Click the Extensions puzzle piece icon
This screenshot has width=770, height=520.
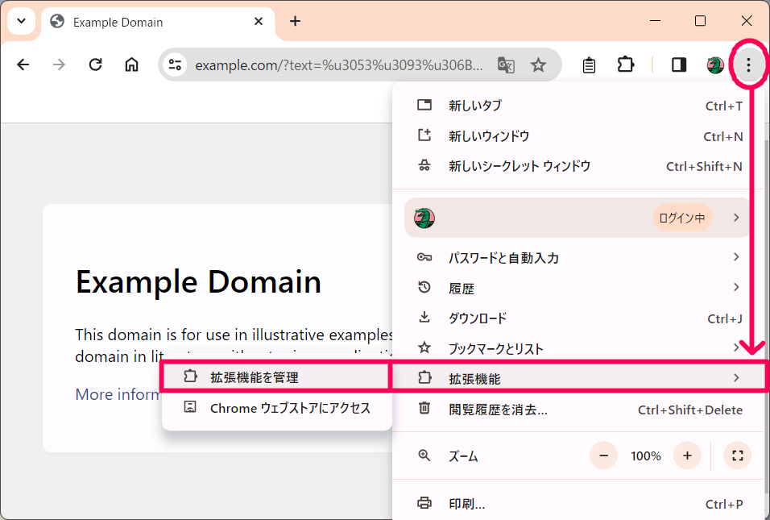(626, 64)
